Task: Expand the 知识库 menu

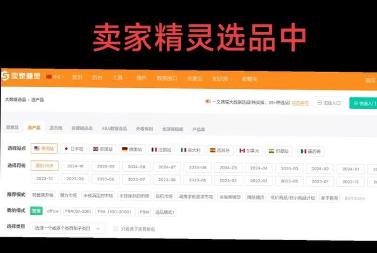Action: point(222,79)
